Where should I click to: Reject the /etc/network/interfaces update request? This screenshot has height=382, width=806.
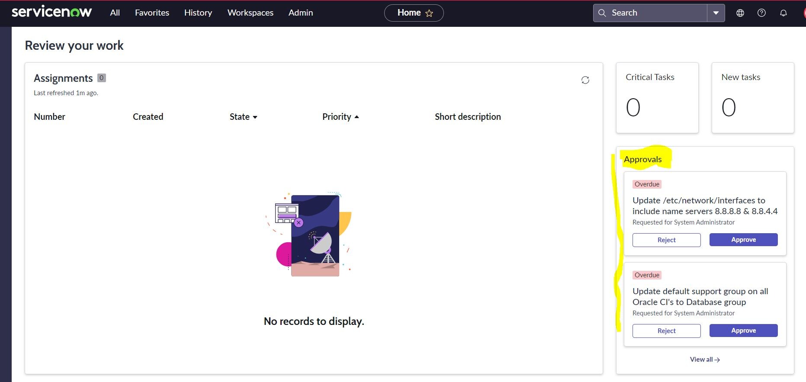pos(666,240)
